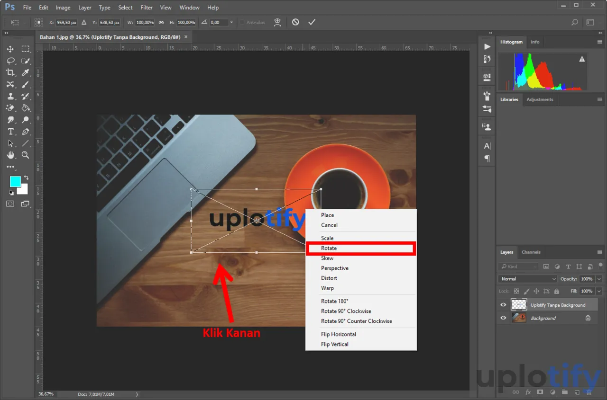This screenshot has width=607, height=400.
Task: Switch to warp mode icon
Action: pos(278,22)
